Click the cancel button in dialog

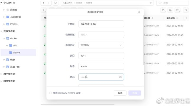[120, 93]
